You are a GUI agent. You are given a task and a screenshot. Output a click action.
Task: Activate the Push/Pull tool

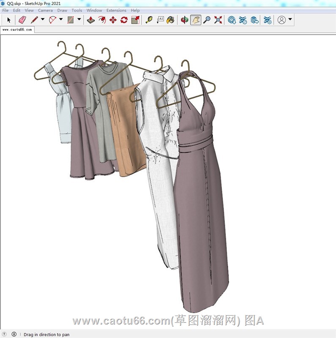(91, 20)
